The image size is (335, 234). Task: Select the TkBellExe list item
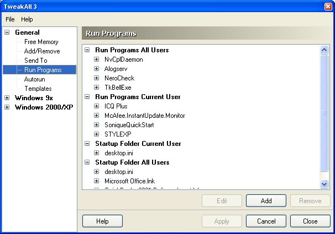click(x=118, y=88)
